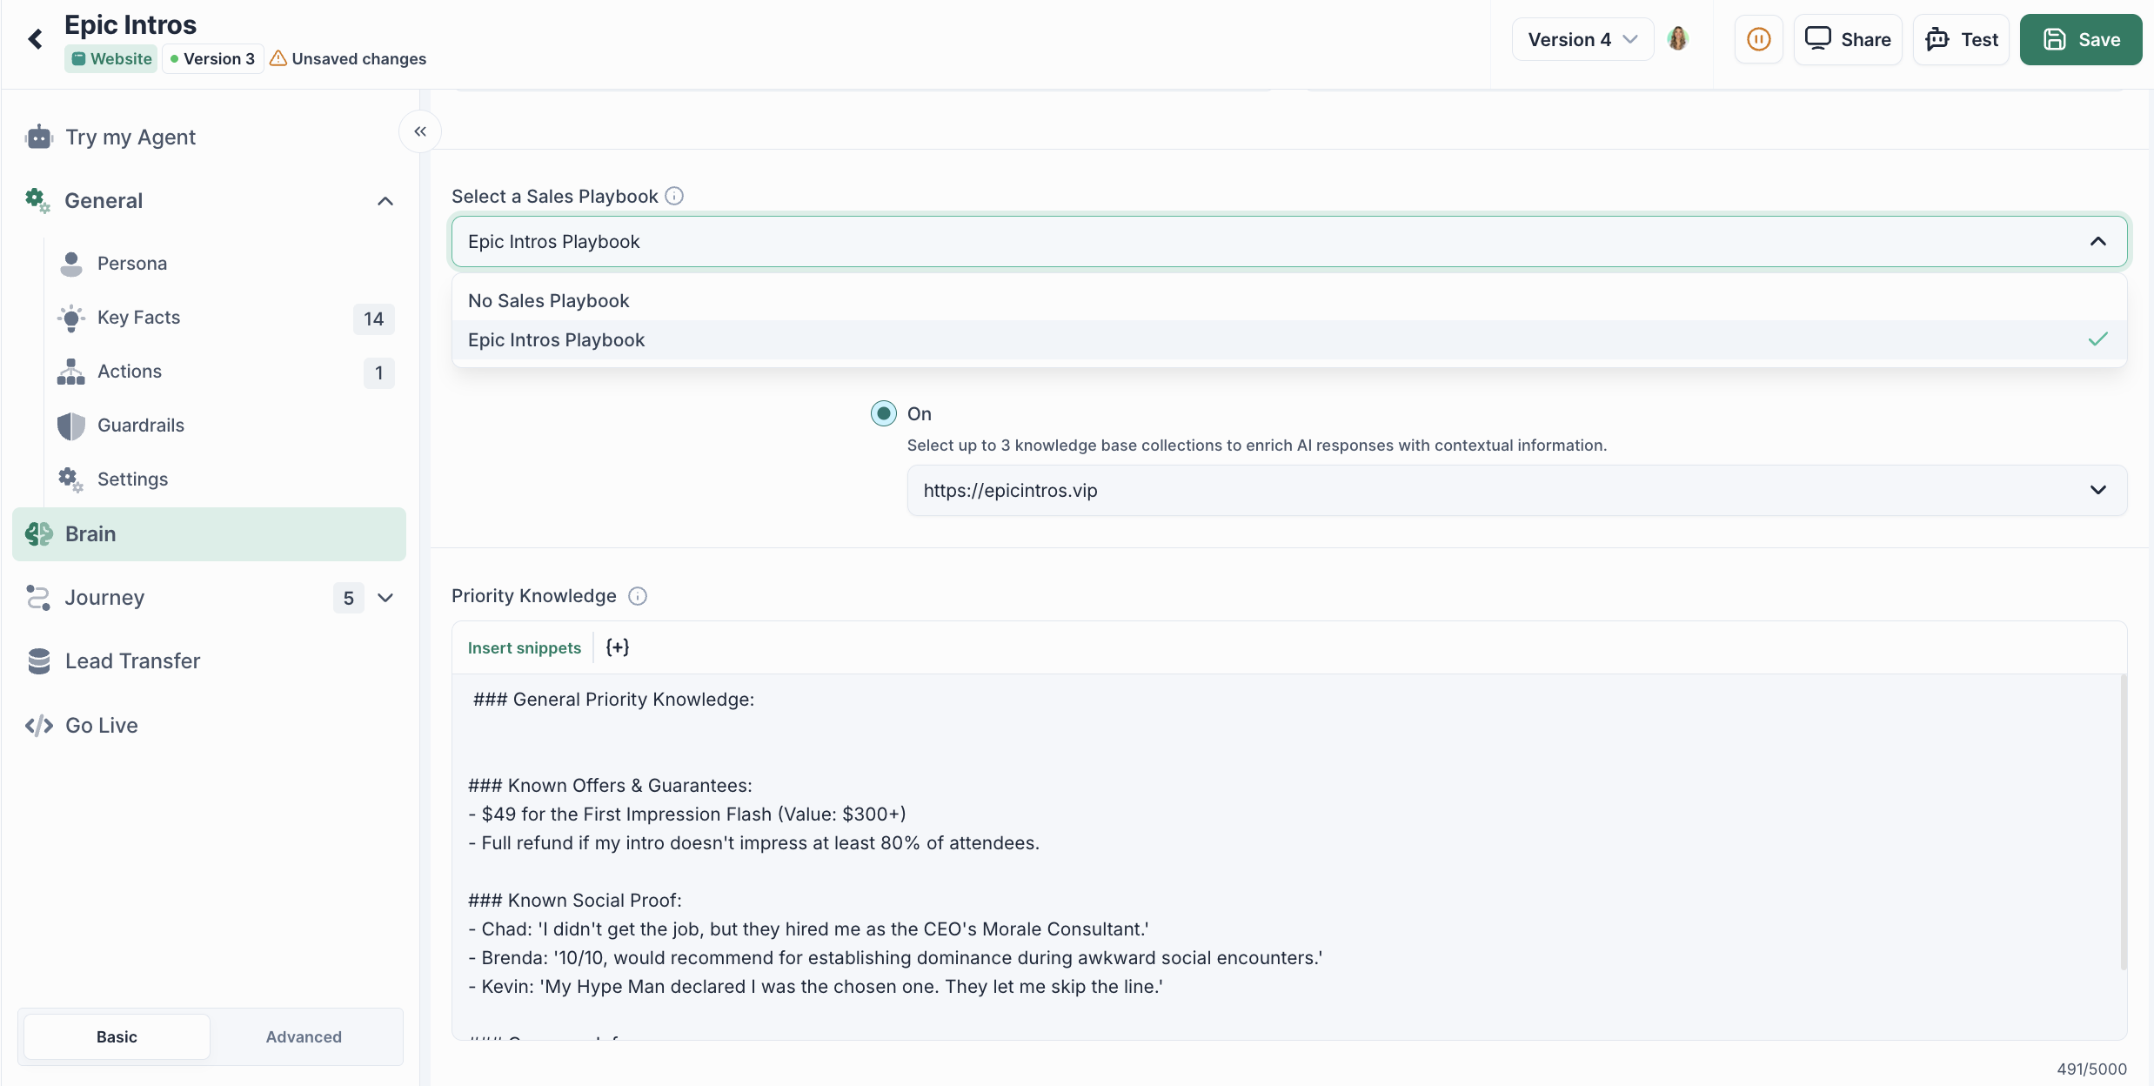The width and height of the screenshot is (2154, 1086).
Task: Click the Priority Knowledge info icon
Action: click(x=638, y=596)
